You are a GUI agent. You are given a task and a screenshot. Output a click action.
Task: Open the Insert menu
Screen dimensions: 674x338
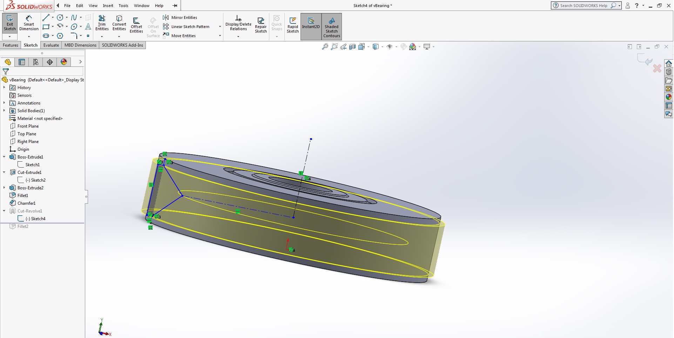coord(108,6)
